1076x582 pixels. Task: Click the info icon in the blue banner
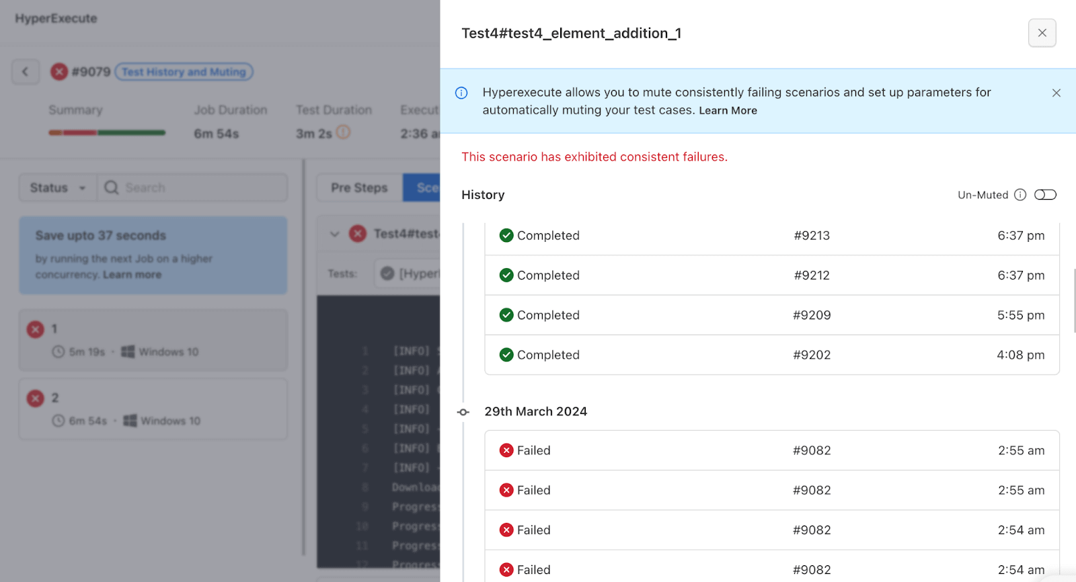(x=461, y=93)
